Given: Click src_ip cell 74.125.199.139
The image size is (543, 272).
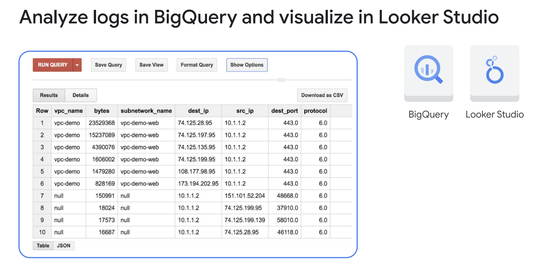Looking at the screenshot, I should click(245, 220).
